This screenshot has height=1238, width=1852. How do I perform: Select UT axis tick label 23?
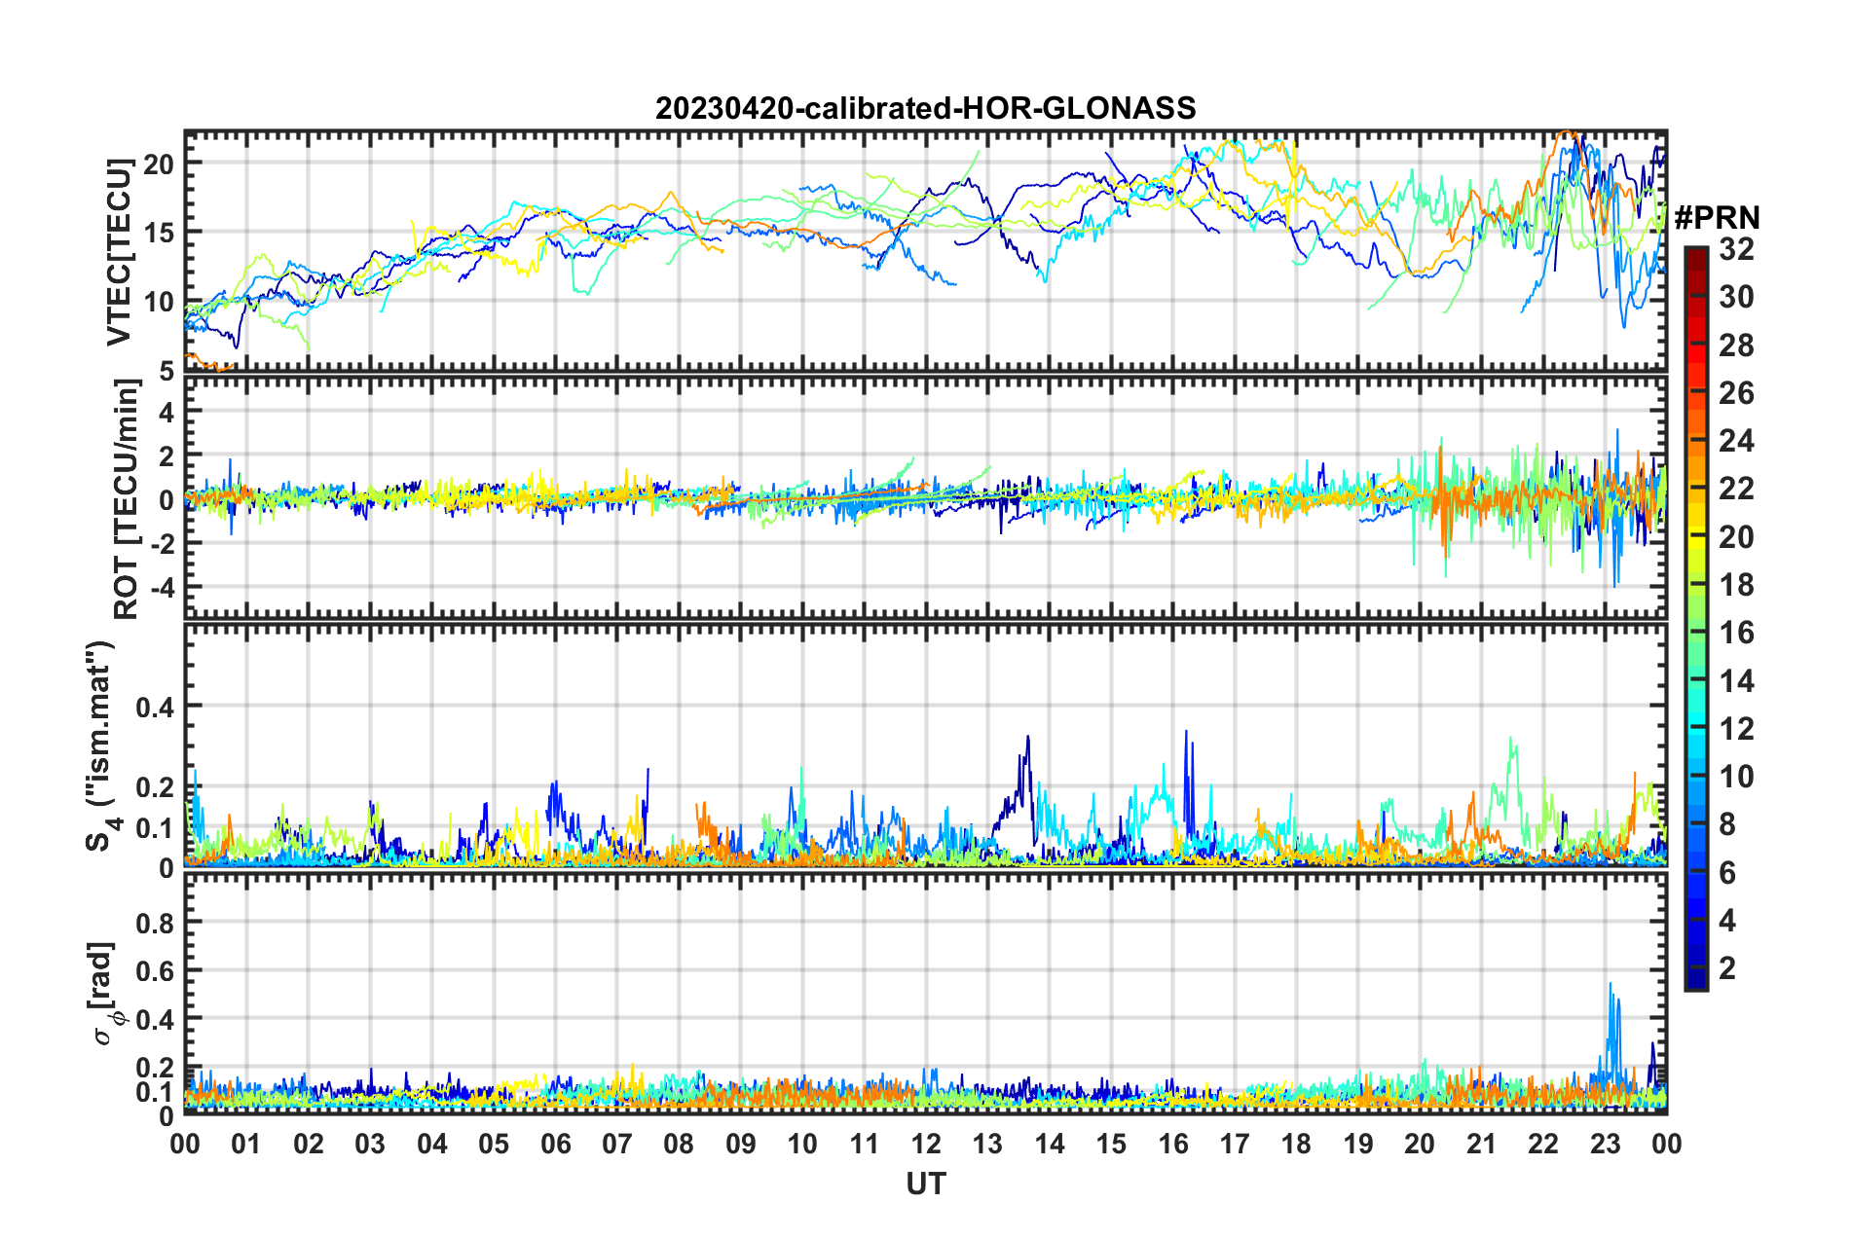[x=1606, y=1144]
